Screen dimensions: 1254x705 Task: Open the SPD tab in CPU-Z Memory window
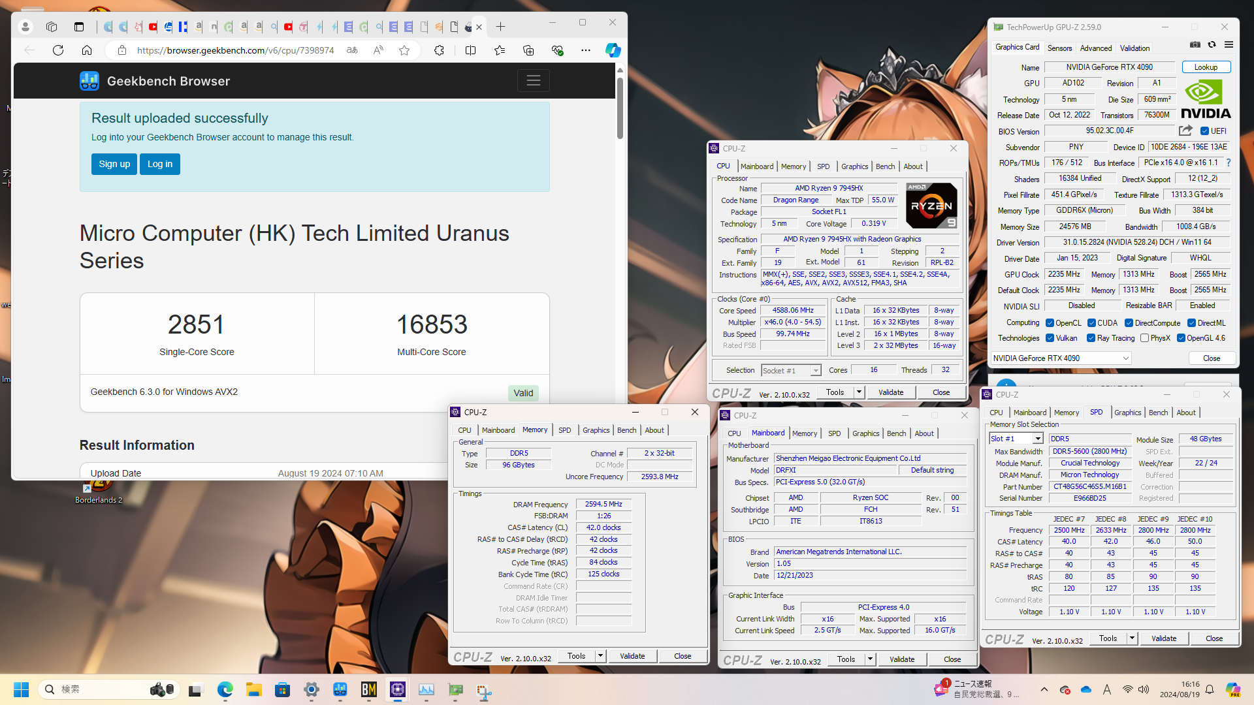click(564, 430)
